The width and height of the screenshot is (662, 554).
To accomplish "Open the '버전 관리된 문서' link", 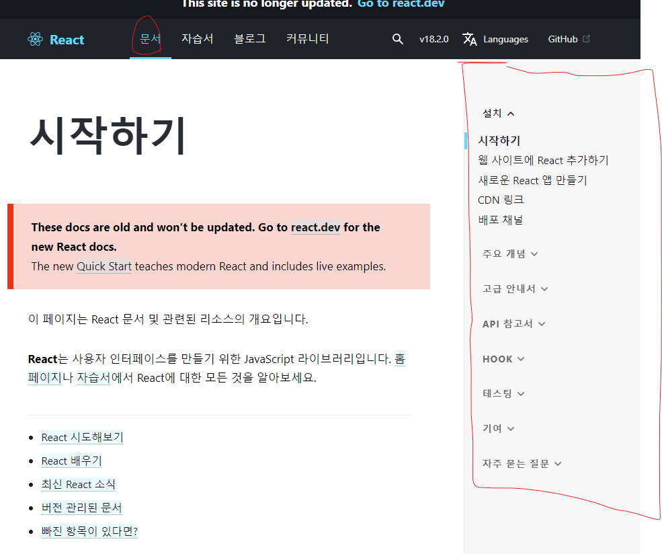I will [x=81, y=508].
